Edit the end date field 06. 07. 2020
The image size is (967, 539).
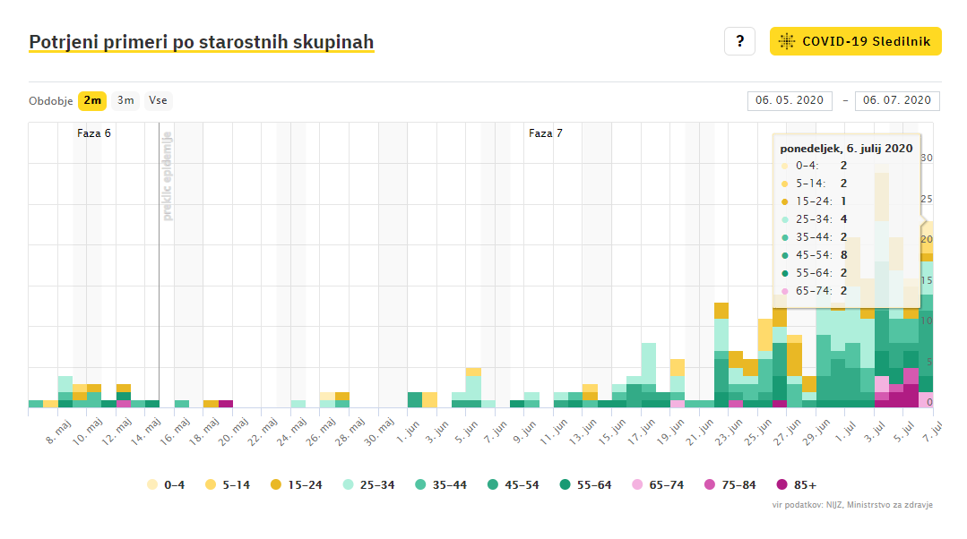[897, 100]
